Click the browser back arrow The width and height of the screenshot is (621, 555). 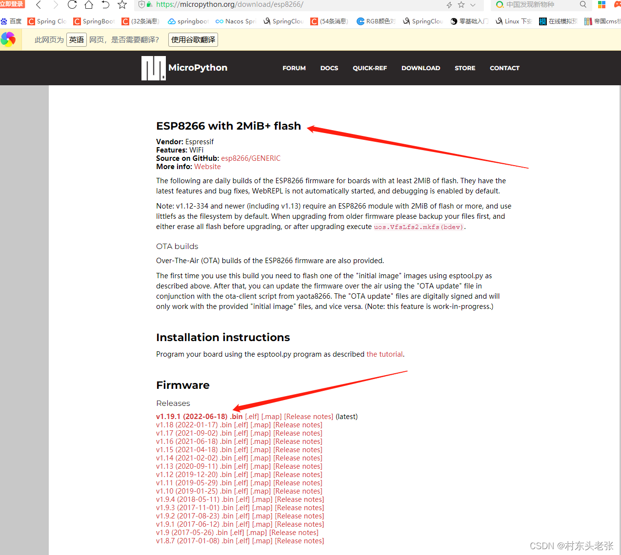(x=39, y=5)
